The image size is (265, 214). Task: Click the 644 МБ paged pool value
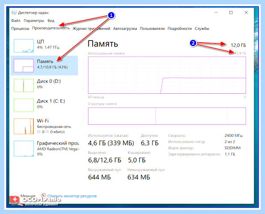coord(99,177)
